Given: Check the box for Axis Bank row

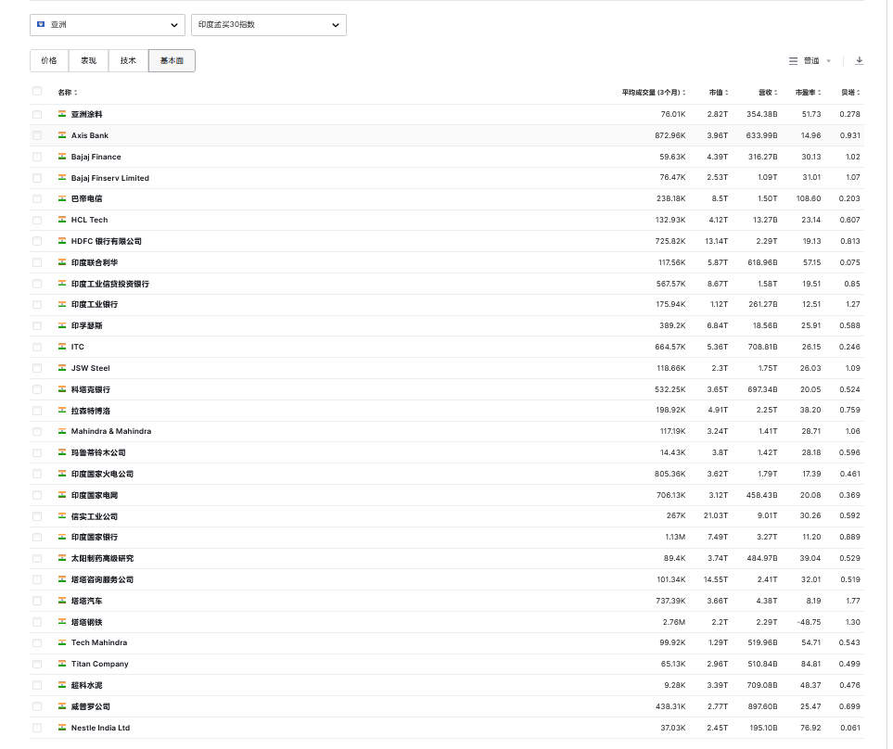Looking at the screenshot, I should (37, 135).
